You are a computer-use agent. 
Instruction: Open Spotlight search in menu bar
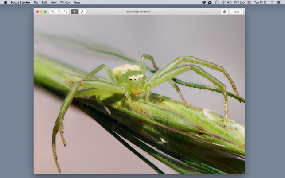tap(272, 2)
